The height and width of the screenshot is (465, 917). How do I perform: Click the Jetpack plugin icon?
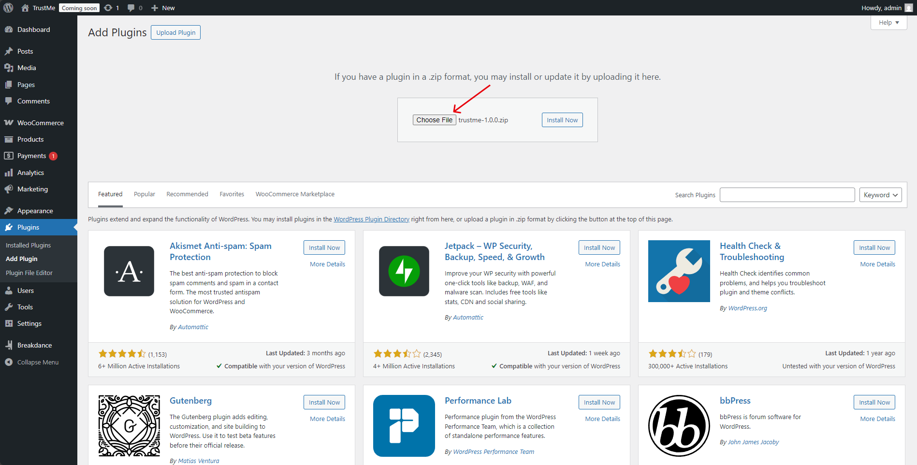coord(404,271)
